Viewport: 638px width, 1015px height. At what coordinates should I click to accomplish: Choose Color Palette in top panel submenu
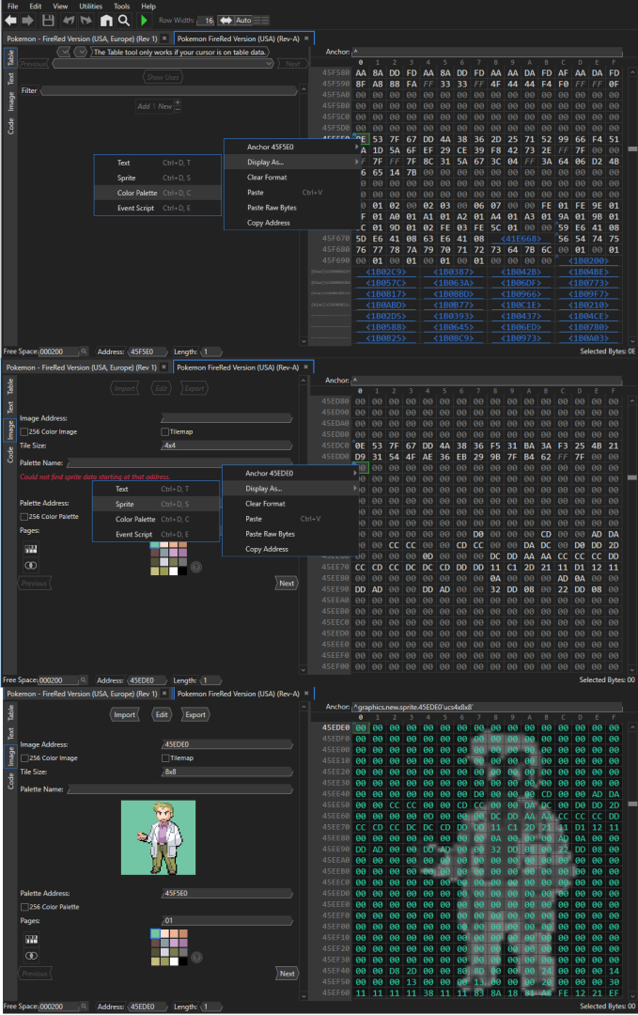[158, 193]
